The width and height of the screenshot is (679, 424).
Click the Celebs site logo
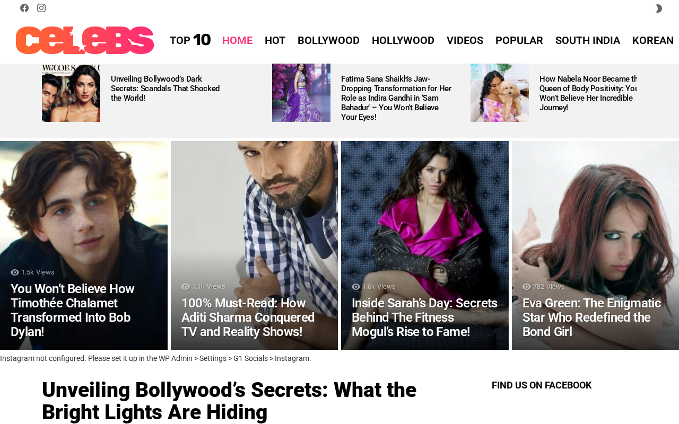point(85,40)
